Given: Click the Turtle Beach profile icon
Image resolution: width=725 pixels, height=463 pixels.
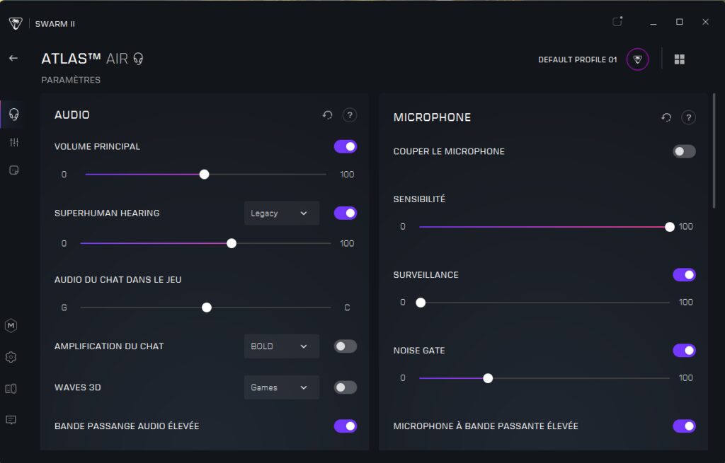Looking at the screenshot, I should pos(637,59).
